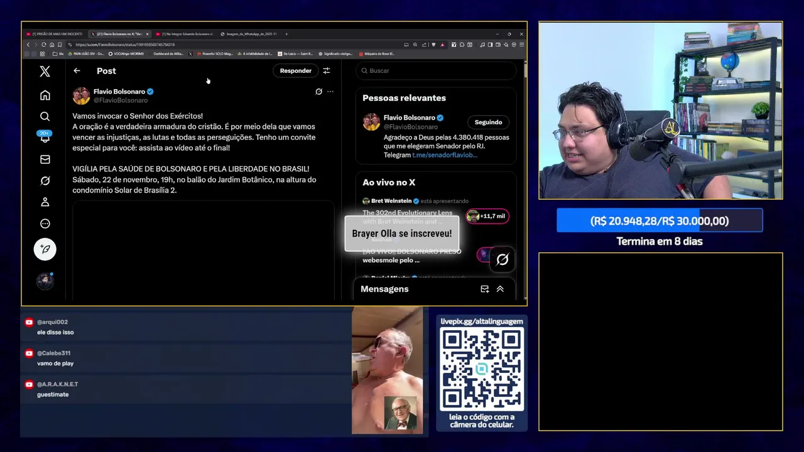Open a new browser tab

[286, 34]
